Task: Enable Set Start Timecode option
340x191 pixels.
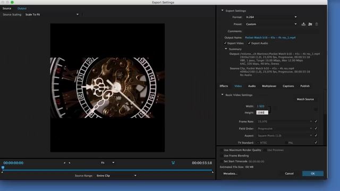Action: coord(222,161)
